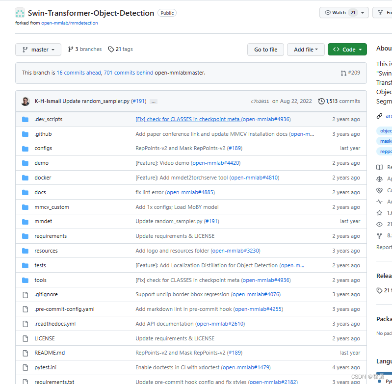This screenshot has height=384, width=392.
Task: Expand the commit message ellipsis
Action: [x=154, y=102]
